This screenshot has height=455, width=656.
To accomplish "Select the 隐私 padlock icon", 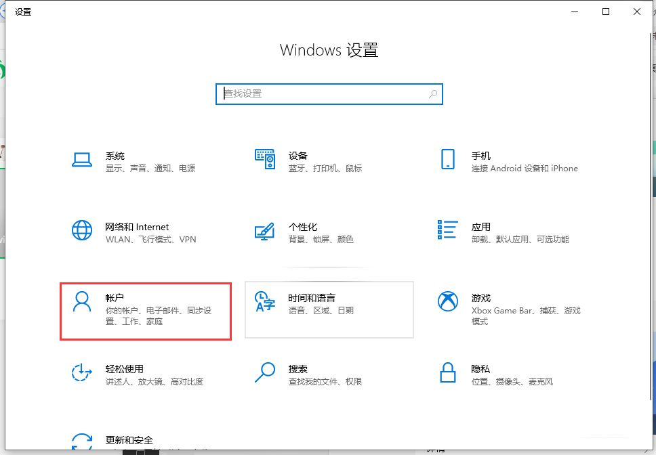I will 448,372.
